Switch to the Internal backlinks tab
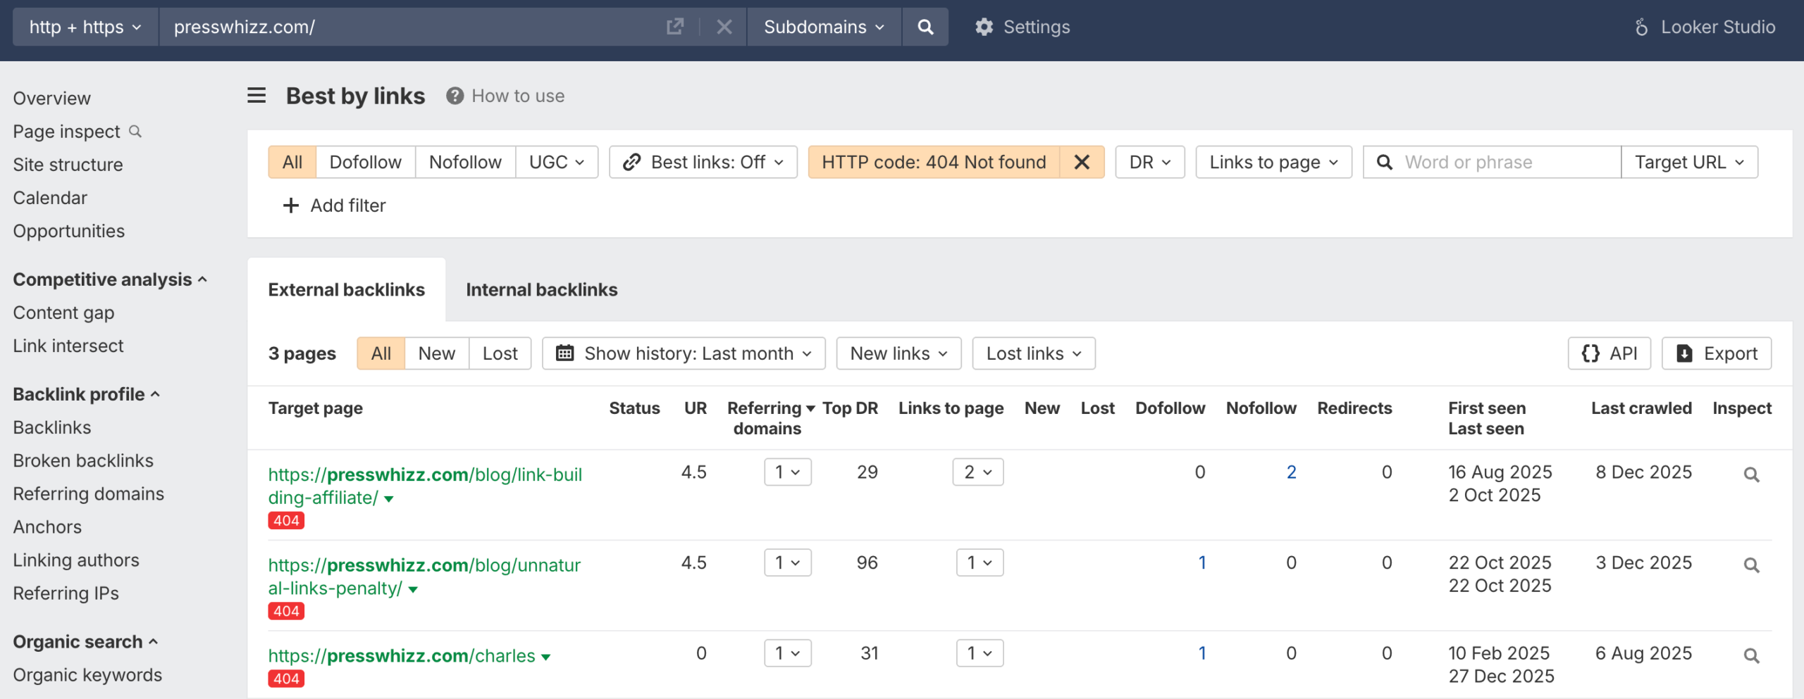This screenshot has width=1804, height=699. point(541,289)
